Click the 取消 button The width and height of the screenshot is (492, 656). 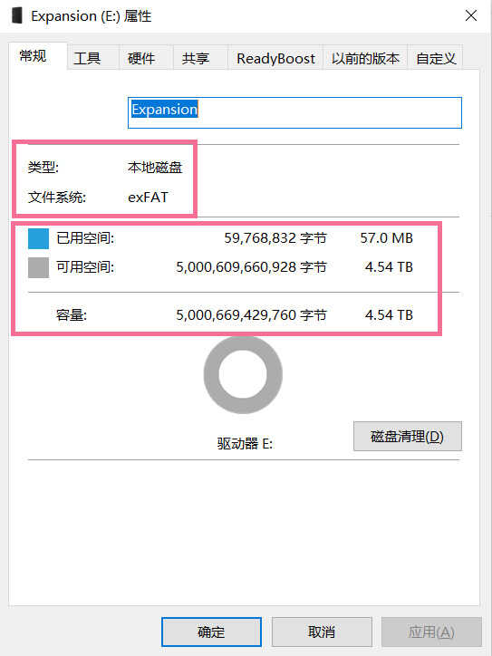pos(322,632)
